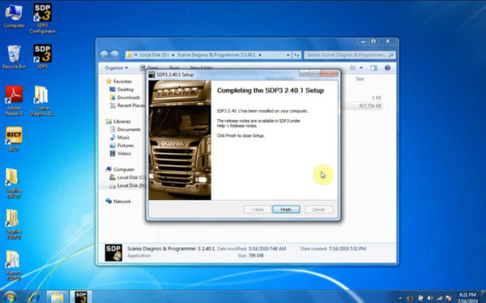Click Local Disk (D:) breadcrumb in address bar
The height and width of the screenshot is (303, 486).
(x=155, y=55)
